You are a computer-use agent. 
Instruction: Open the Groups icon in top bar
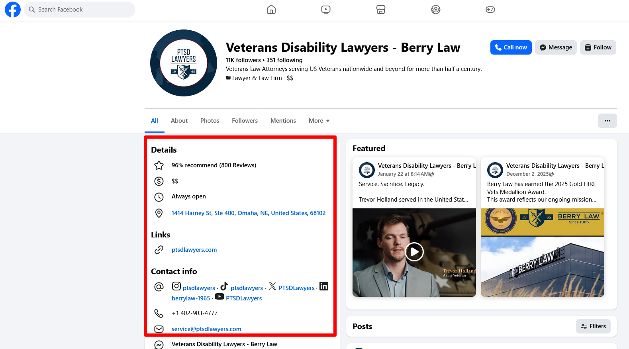pos(436,10)
